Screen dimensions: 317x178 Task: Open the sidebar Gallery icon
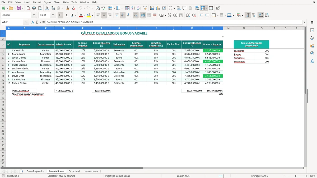(x=312, y=46)
